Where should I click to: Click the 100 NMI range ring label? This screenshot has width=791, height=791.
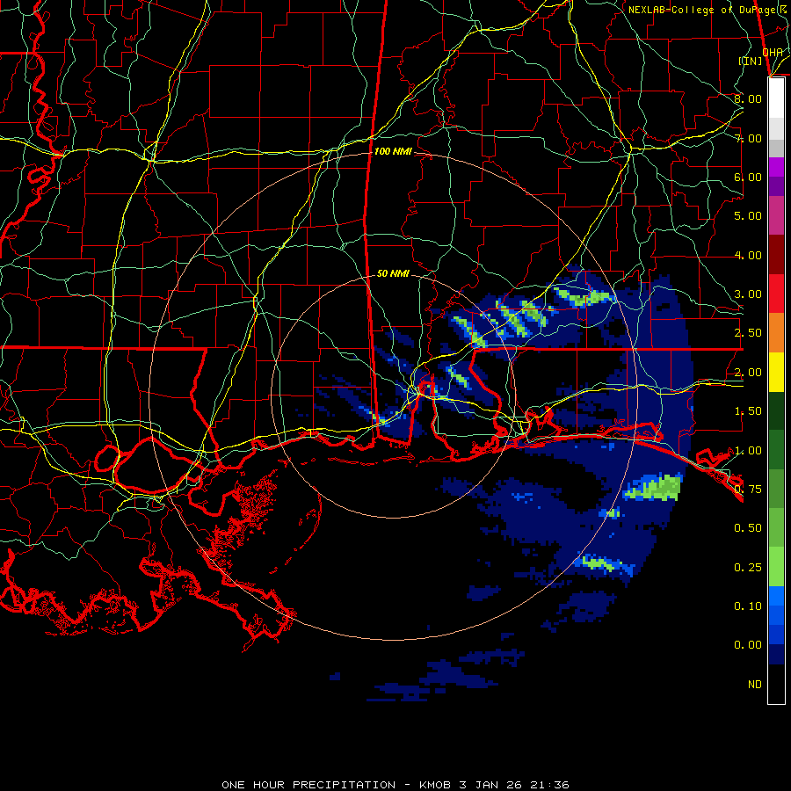pos(393,151)
